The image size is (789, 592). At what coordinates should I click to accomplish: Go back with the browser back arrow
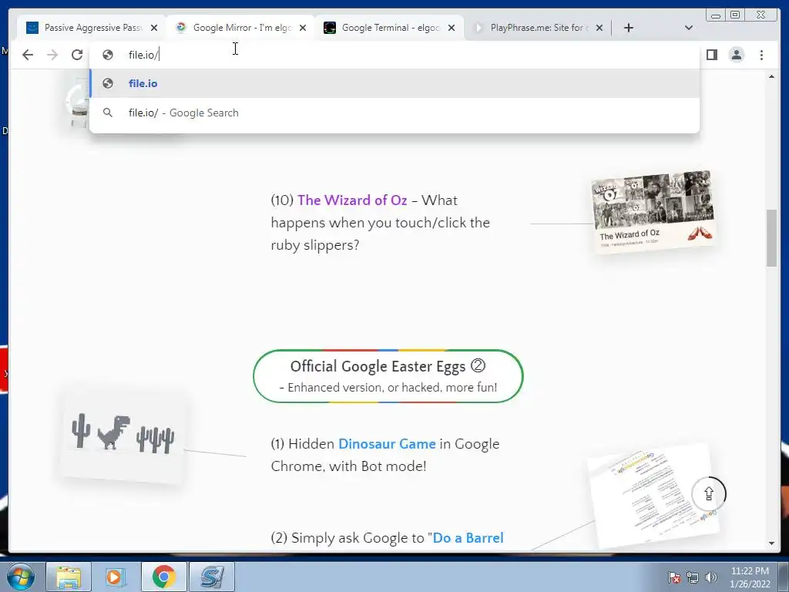pyautogui.click(x=28, y=55)
